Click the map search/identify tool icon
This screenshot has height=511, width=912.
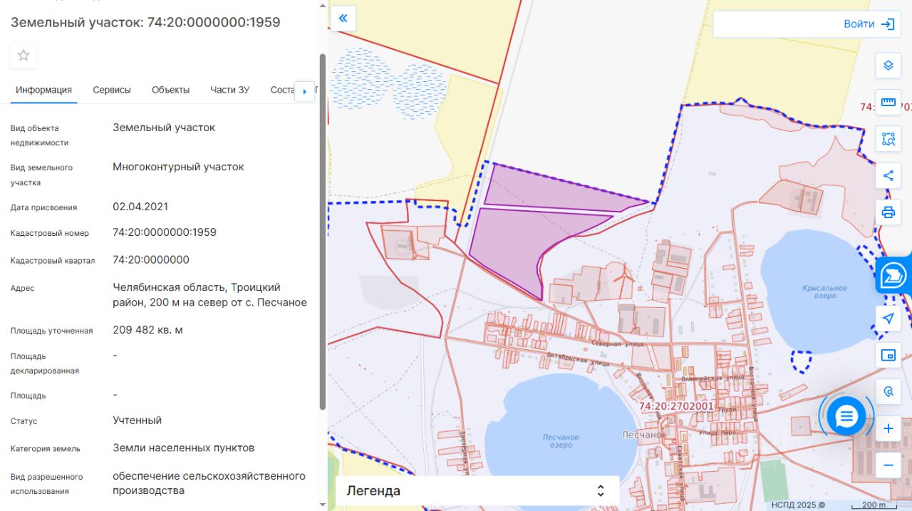pos(888,392)
